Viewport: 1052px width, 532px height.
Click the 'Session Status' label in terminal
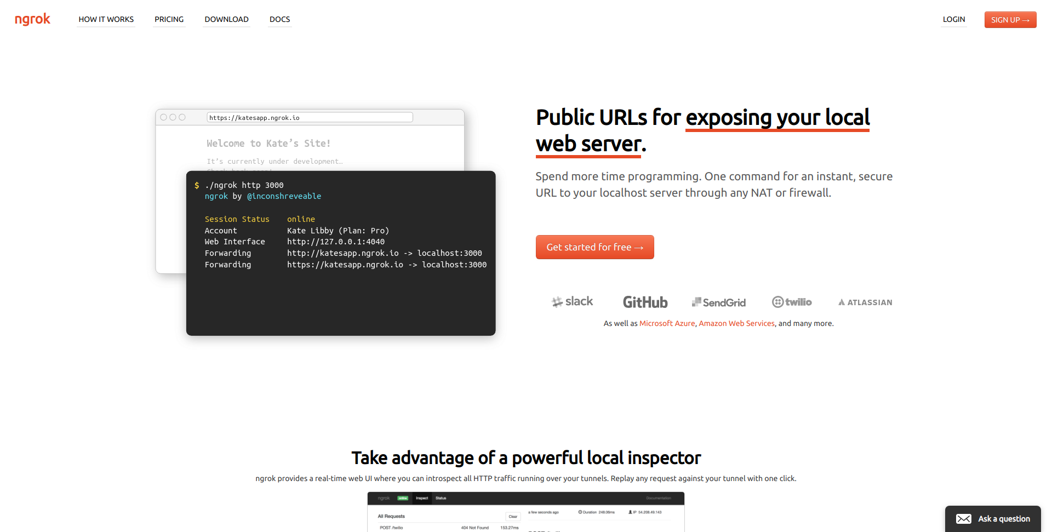(x=237, y=219)
